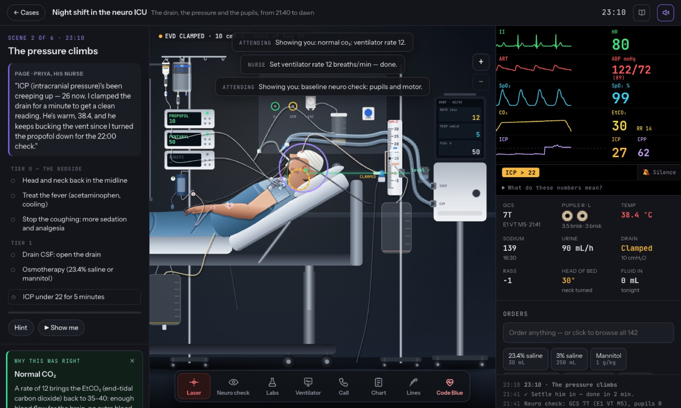Click the Head of Bed 30° value

[x=568, y=280]
